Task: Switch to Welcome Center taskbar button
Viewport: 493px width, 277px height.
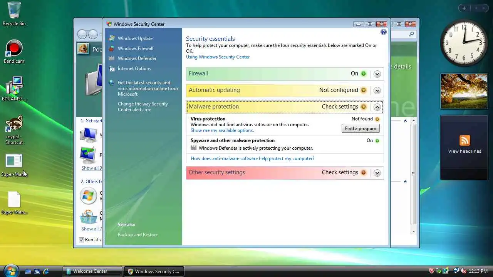Action: [92, 271]
